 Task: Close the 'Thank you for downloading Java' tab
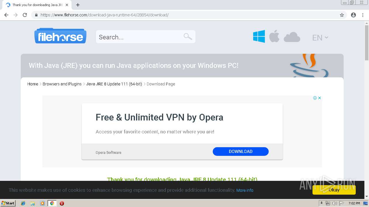point(67,5)
